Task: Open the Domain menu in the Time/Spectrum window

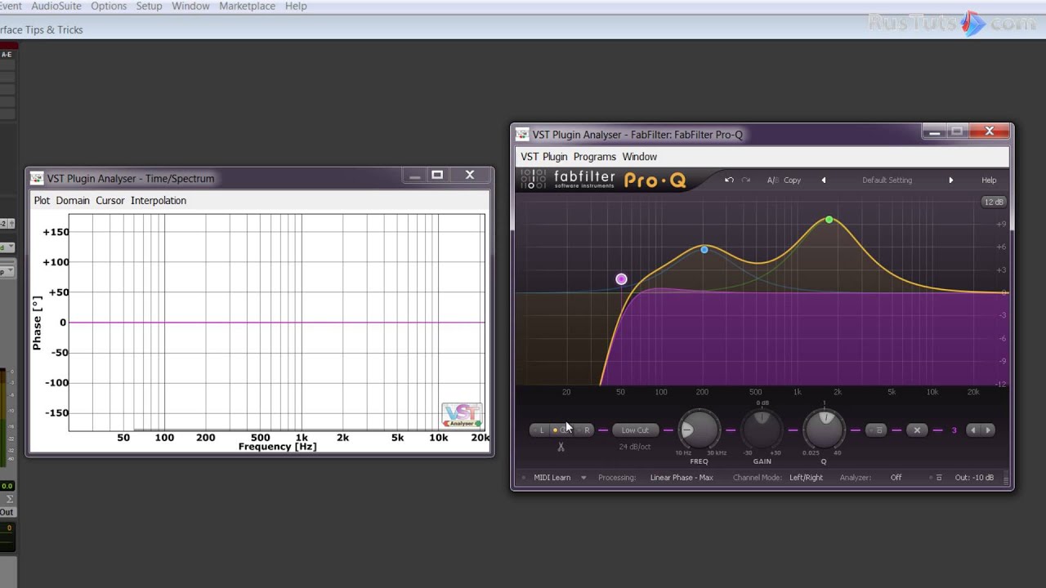Action: [x=73, y=200]
